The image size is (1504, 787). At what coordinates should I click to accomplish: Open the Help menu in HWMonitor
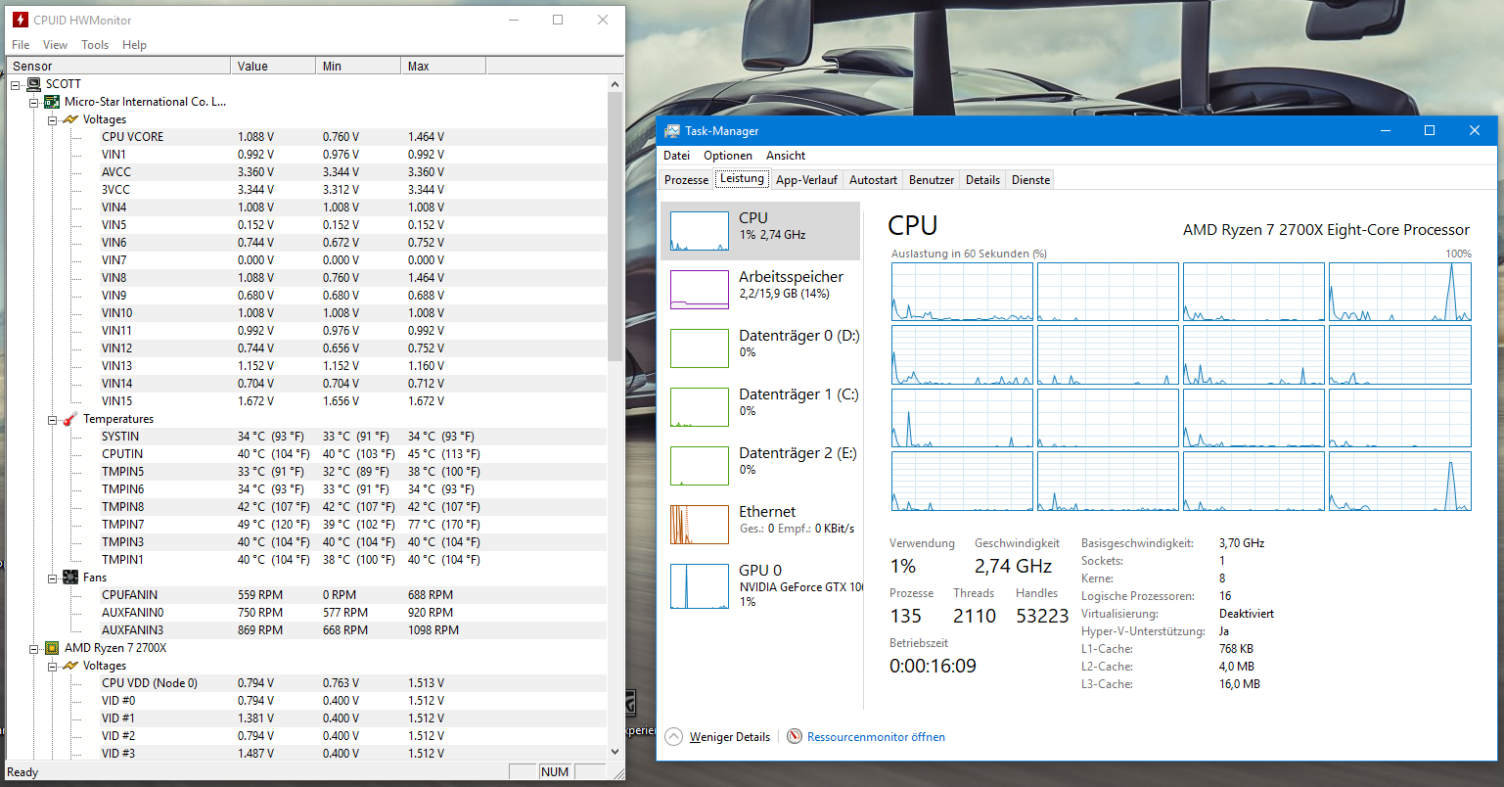[134, 45]
